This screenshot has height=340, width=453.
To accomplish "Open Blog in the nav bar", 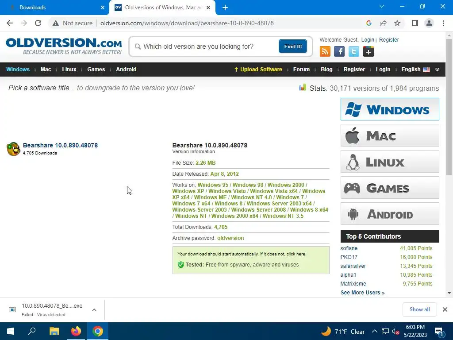I will click(326, 70).
